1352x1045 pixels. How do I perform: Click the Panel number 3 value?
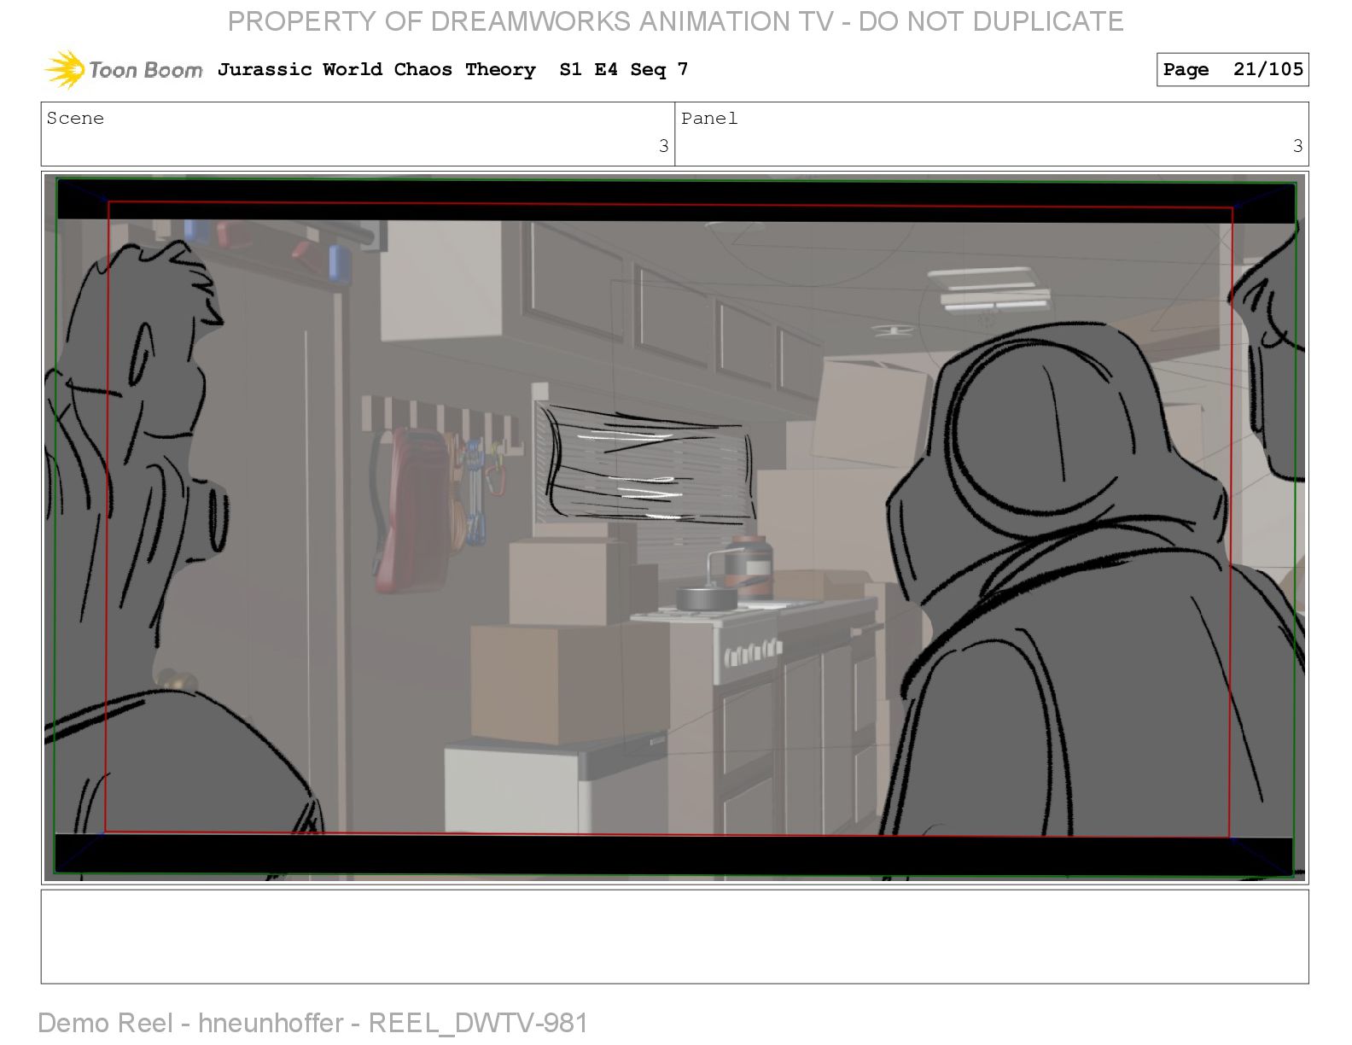coord(1297,146)
